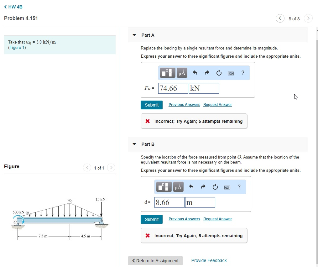The height and width of the screenshot is (267, 318).
Task: Click the templates icon in Part A toolbar
Action: click(168, 73)
